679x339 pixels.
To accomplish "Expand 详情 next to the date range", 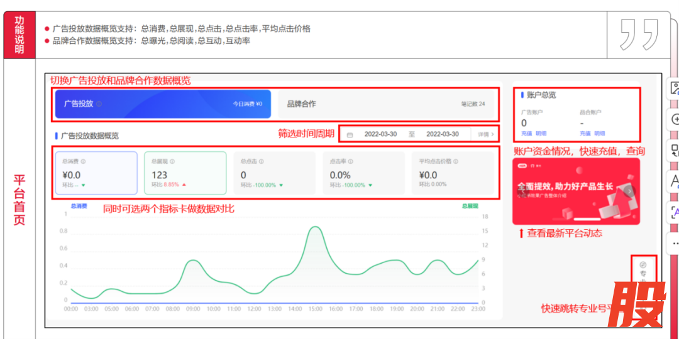I will coord(485,134).
